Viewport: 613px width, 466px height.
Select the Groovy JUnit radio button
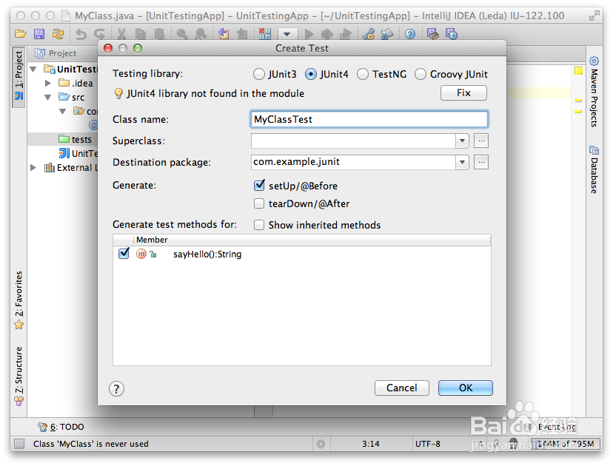(x=421, y=74)
